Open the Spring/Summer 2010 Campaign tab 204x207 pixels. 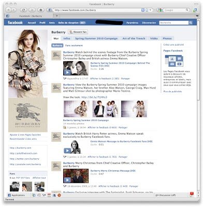pos(96,38)
